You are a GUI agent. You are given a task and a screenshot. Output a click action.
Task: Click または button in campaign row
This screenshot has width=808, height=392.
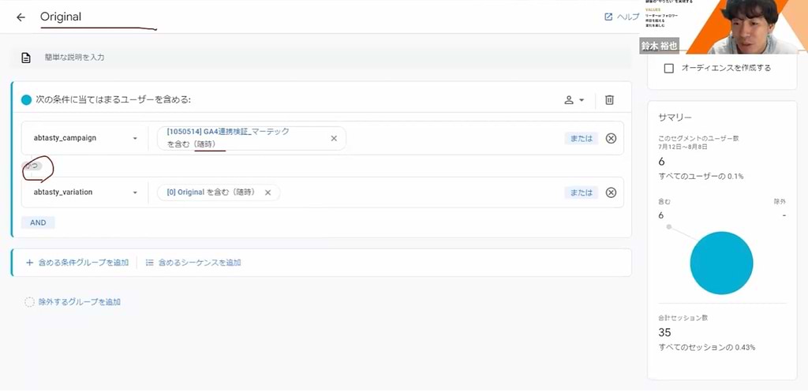coord(581,138)
